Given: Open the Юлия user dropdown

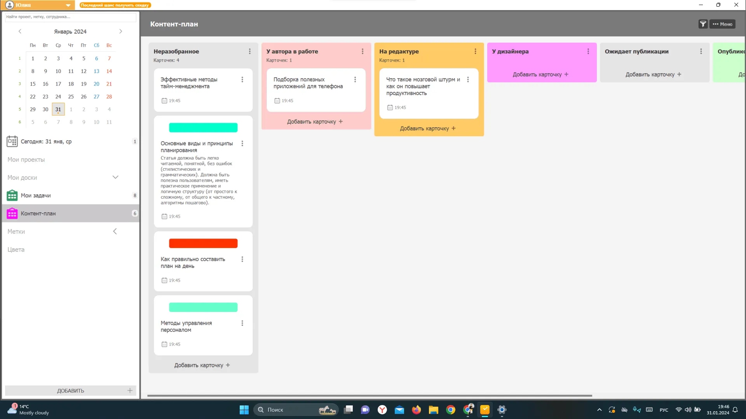Looking at the screenshot, I should 68,5.
